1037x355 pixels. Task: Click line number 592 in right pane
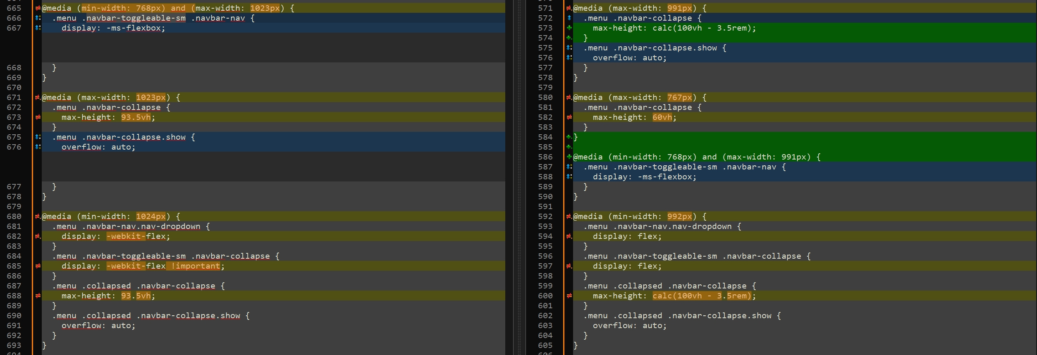tap(545, 217)
